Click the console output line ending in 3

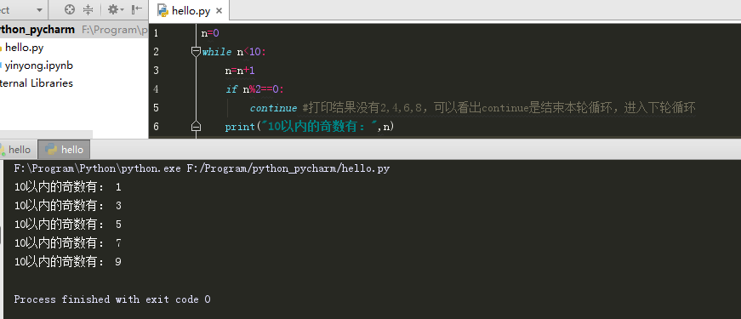point(67,206)
